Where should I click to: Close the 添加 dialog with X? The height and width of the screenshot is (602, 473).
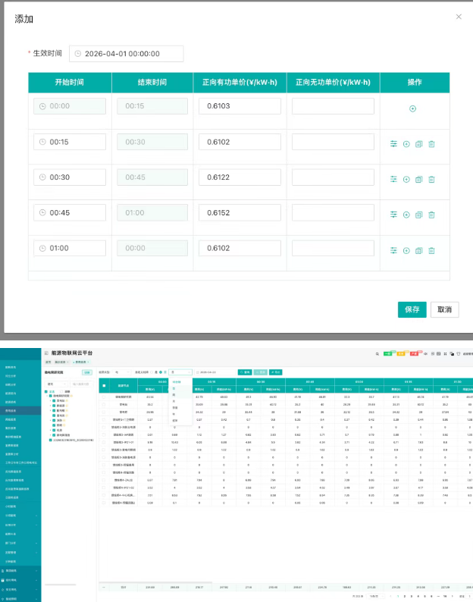[x=459, y=17]
